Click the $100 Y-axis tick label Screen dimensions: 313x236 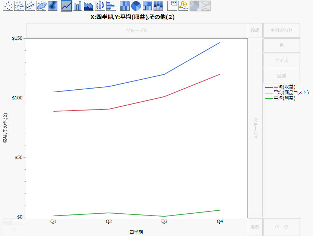[x=18, y=98]
